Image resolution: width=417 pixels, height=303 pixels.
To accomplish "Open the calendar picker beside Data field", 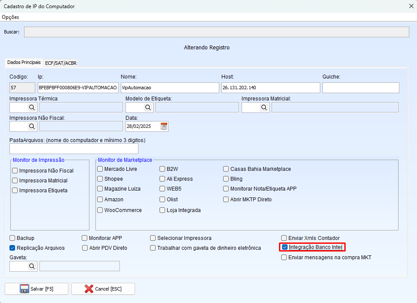I will 164,126.
